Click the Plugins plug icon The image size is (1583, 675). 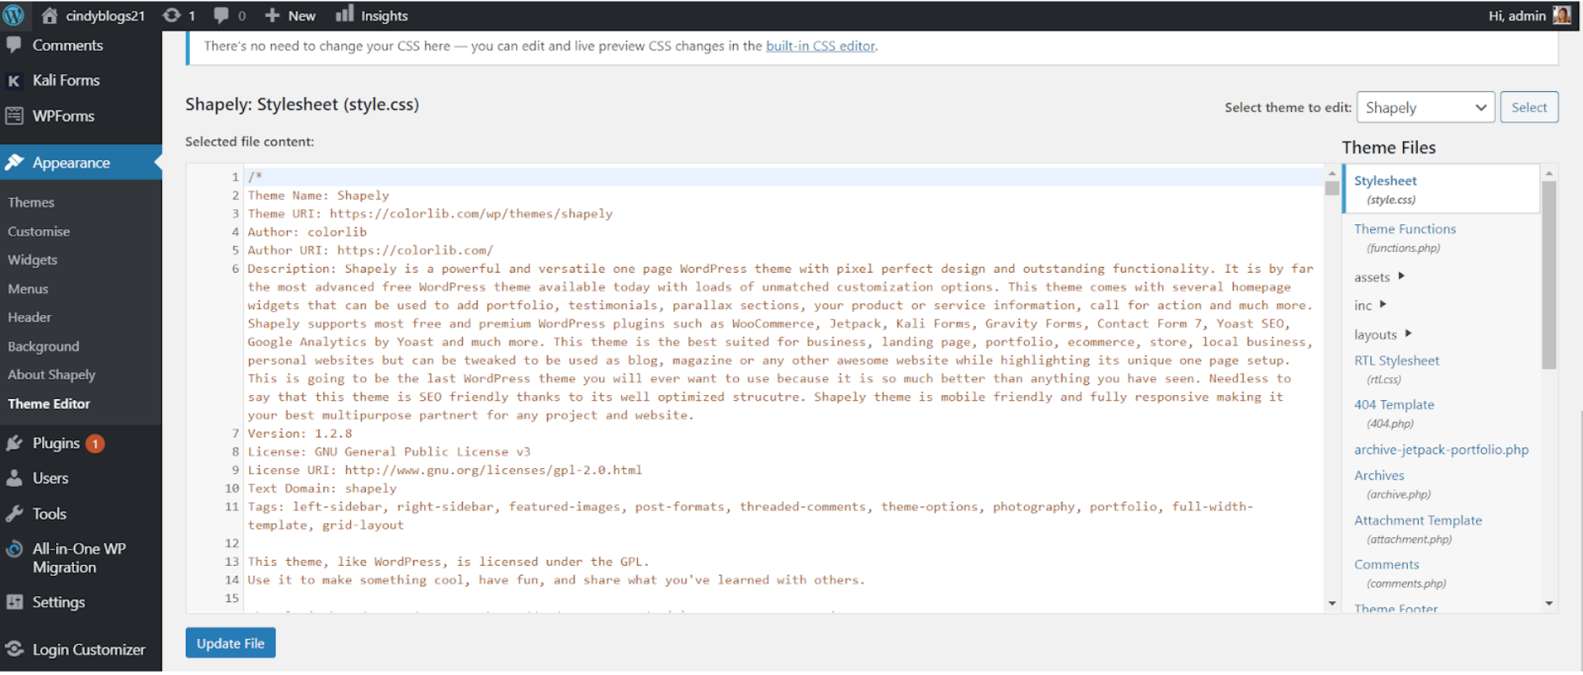click(x=14, y=443)
